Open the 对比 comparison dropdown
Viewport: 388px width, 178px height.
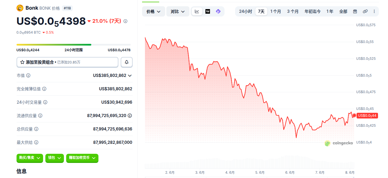point(178,11)
